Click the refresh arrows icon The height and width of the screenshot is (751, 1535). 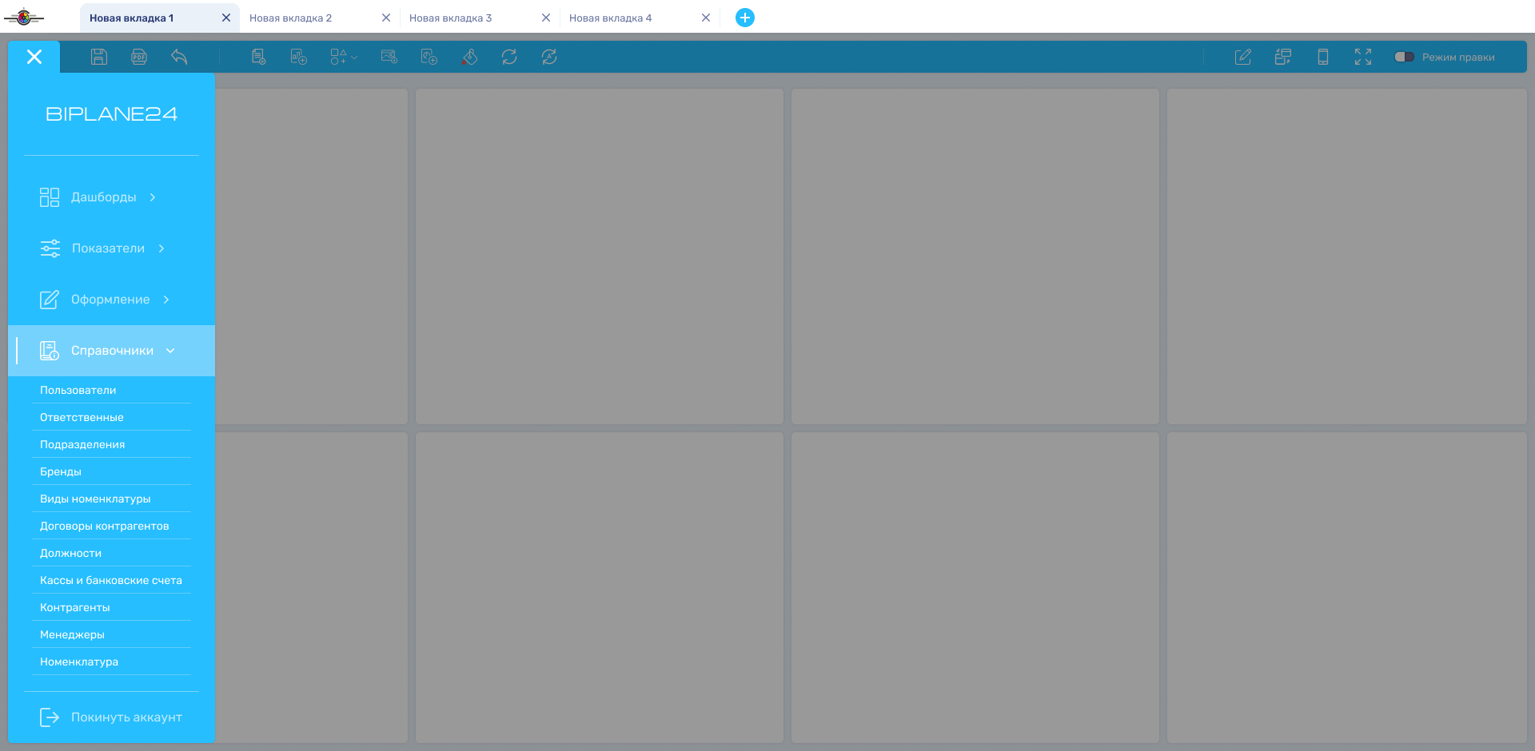509,57
